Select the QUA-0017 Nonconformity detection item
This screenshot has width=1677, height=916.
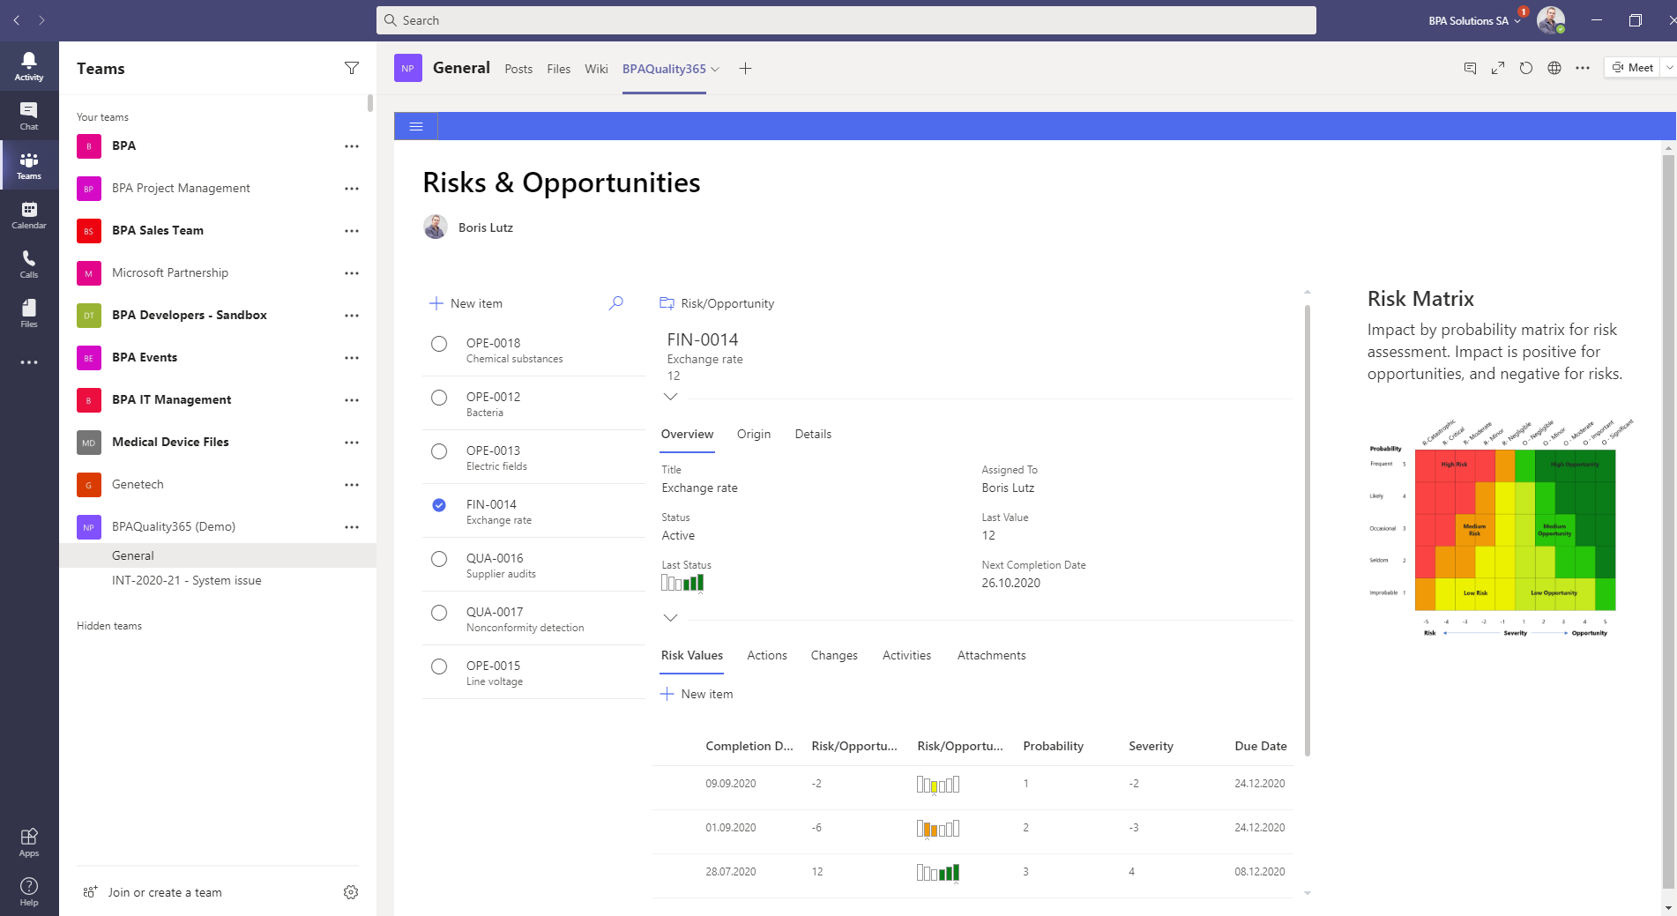pyautogui.click(x=439, y=613)
